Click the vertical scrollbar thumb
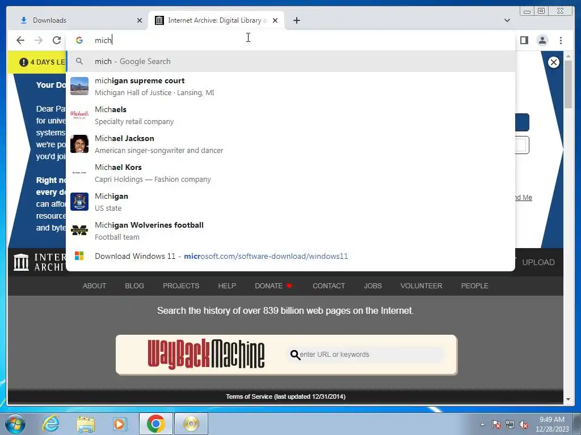The width and height of the screenshot is (581, 435). [x=568, y=84]
